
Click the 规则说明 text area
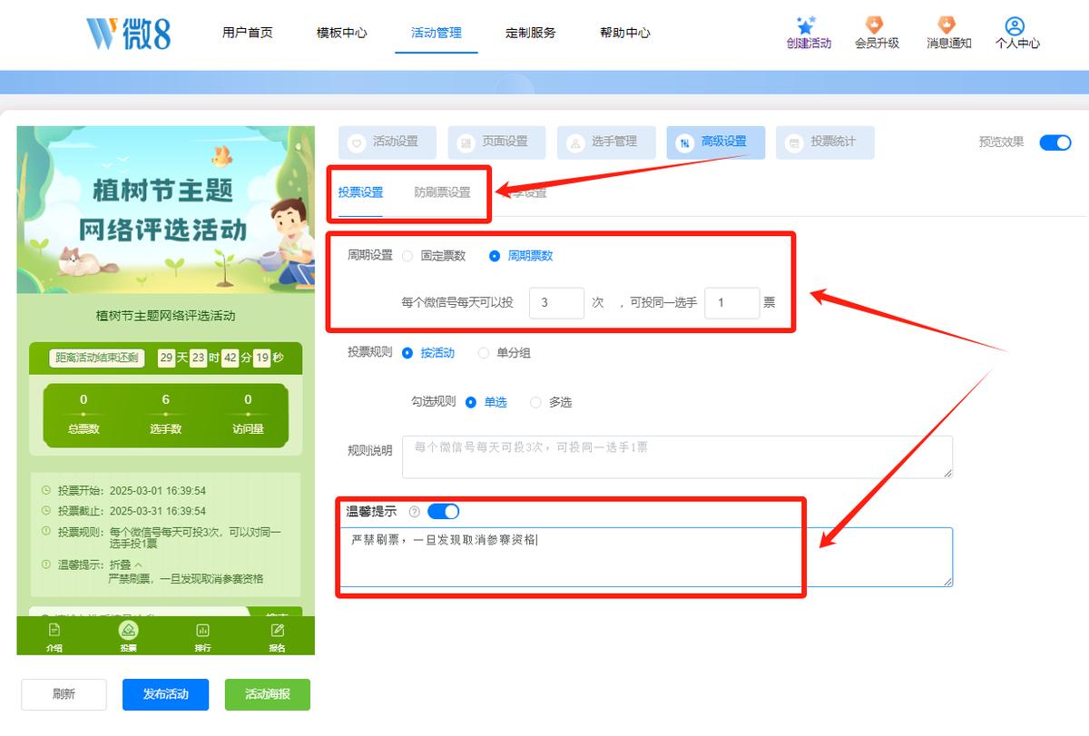677,456
